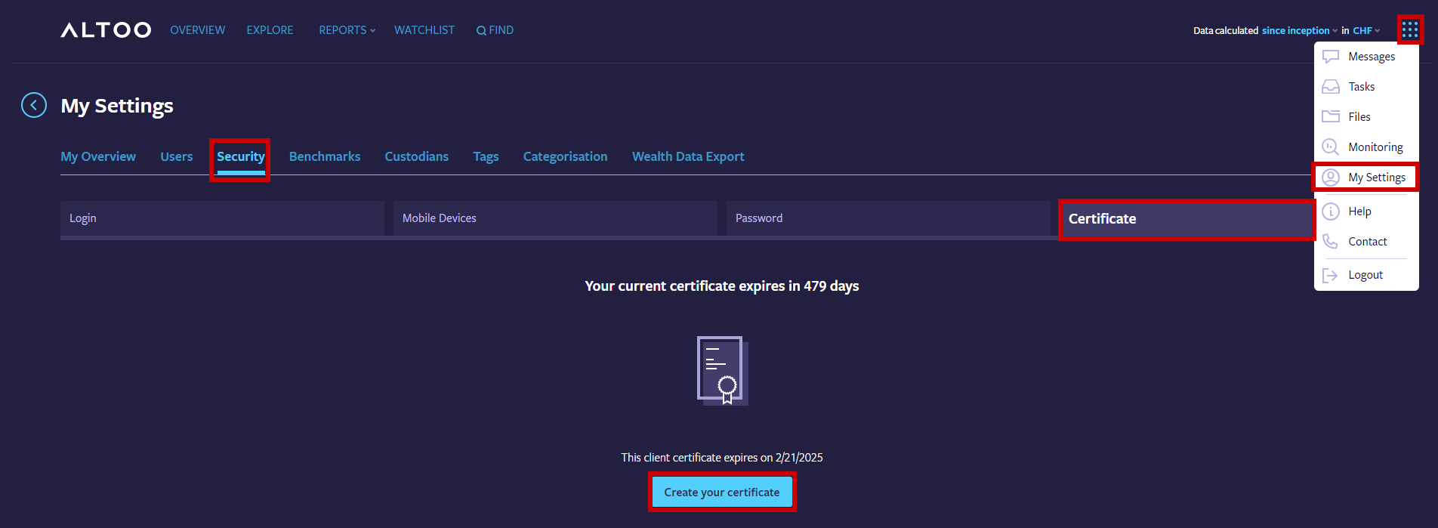Switch to My Overview tab
The image size is (1438, 528).
[x=98, y=156]
